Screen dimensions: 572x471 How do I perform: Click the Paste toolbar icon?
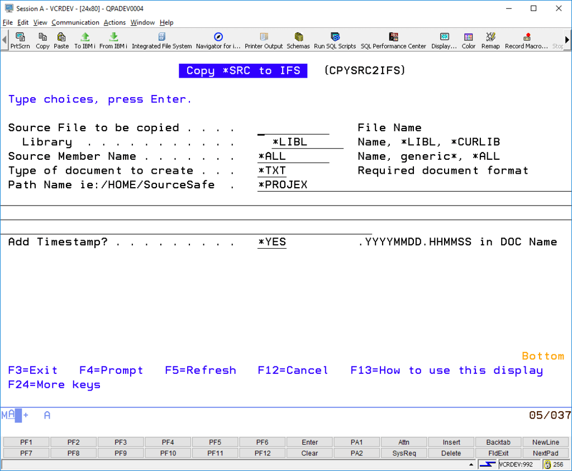61,40
